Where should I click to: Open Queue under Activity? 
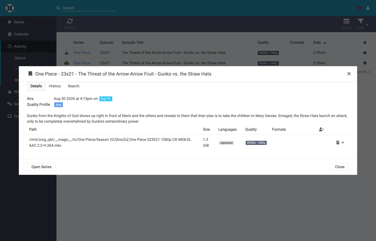pos(20,58)
